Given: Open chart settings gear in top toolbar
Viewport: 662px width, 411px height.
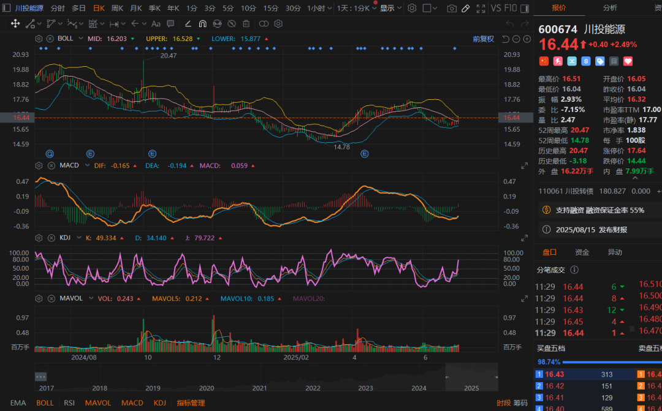Looking at the screenshot, I should (412, 8).
